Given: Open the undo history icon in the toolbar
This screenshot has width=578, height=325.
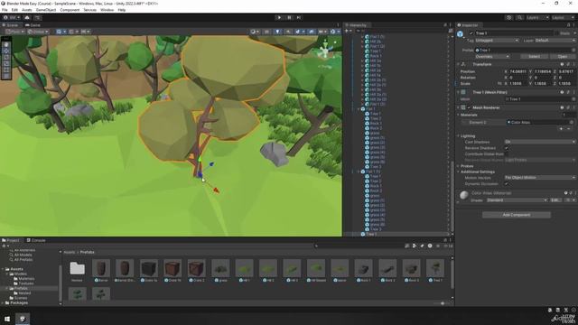Looking at the screenshot, I should tap(509, 17).
